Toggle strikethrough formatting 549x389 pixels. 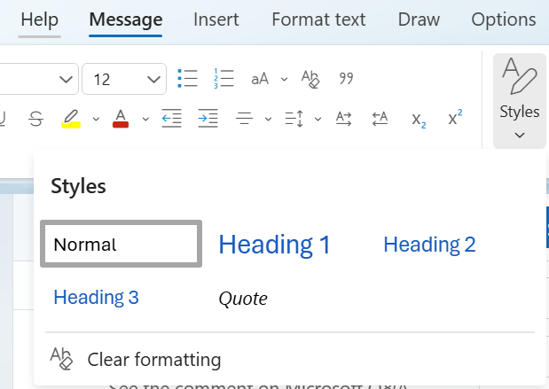coord(35,119)
